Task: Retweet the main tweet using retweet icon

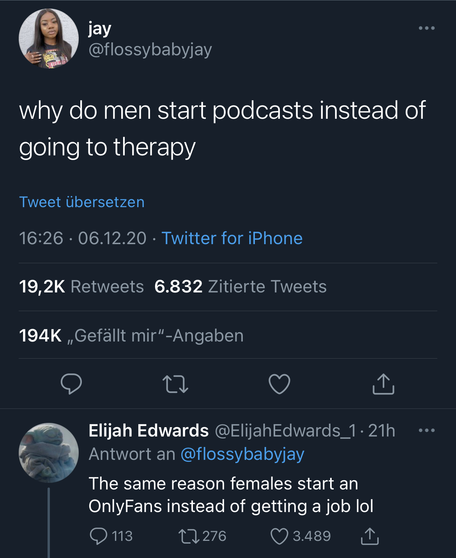Action: 175,384
